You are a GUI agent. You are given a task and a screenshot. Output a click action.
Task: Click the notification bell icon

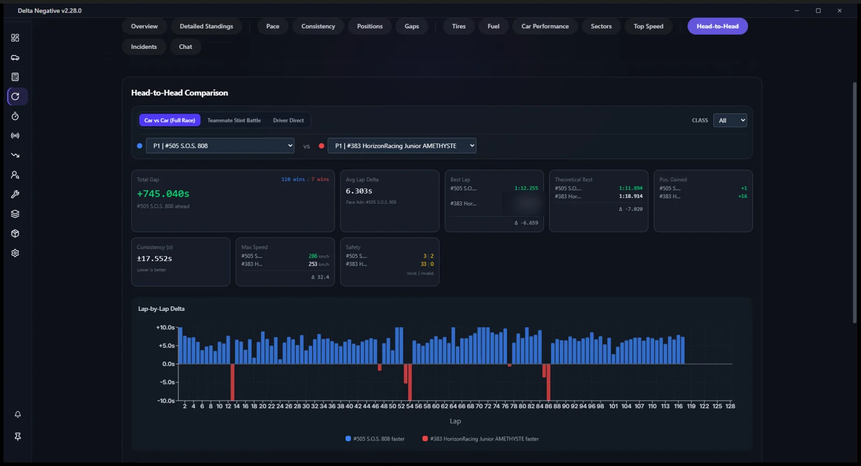(x=18, y=414)
